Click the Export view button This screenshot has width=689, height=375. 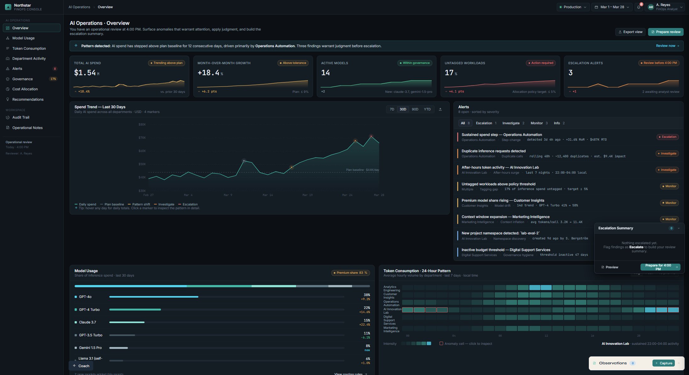[x=630, y=32]
